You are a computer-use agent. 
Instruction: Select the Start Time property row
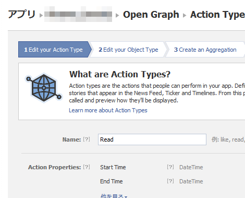[152, 167]
